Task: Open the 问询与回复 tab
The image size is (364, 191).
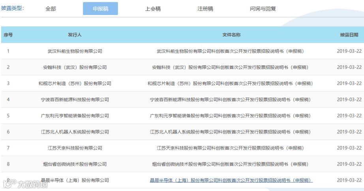Action: [263, 9]
